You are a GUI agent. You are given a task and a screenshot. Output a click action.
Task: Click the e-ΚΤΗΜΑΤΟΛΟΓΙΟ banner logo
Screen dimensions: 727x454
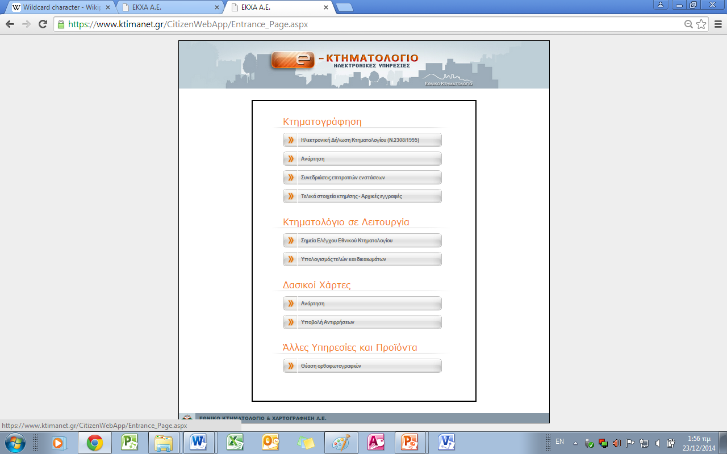tap(344, 60)
